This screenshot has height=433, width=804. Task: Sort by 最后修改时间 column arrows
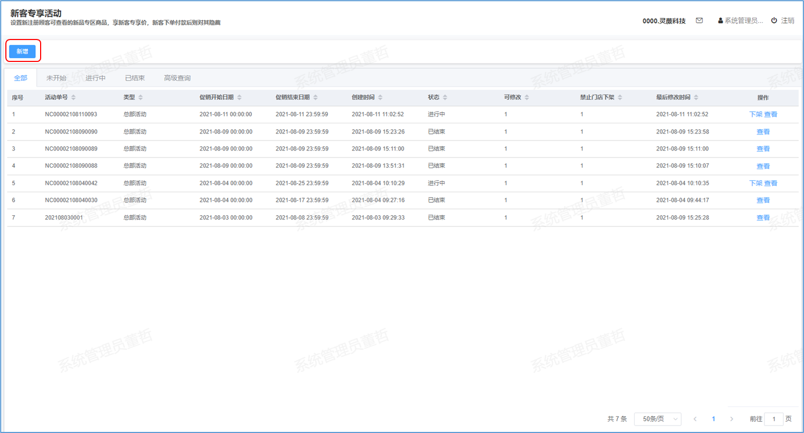[696, 98]
